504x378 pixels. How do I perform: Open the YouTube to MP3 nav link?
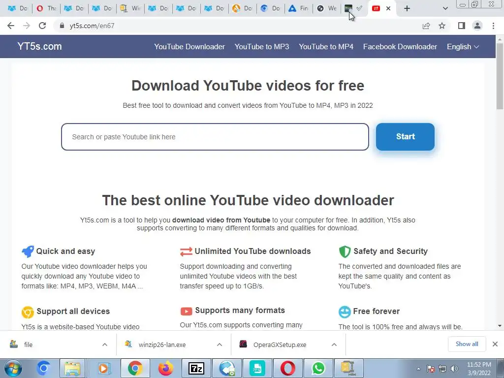point(262,47)
